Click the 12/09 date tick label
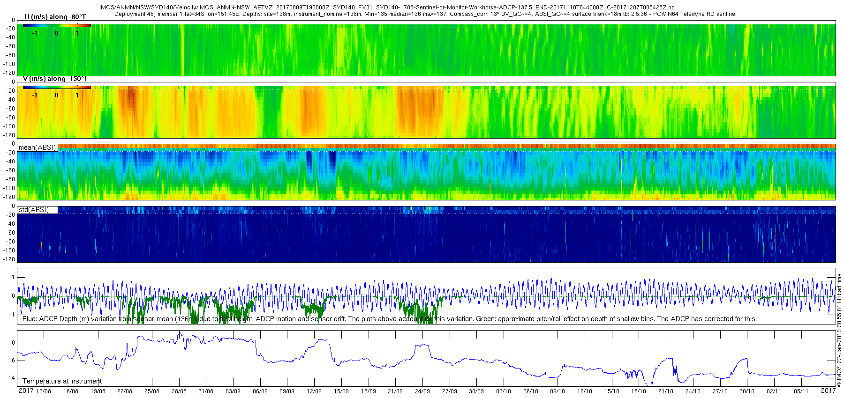The height and width of the screenshot is (398, 844). coord(314,391)
